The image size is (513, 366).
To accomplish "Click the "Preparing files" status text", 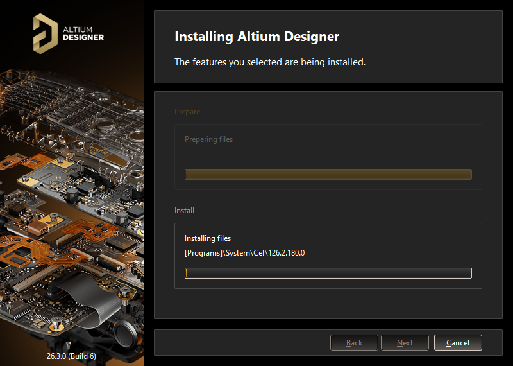I will tap(208, 139).
